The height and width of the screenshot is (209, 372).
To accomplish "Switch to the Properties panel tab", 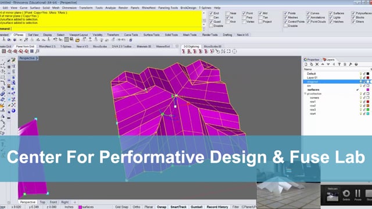I will point(312,60).
